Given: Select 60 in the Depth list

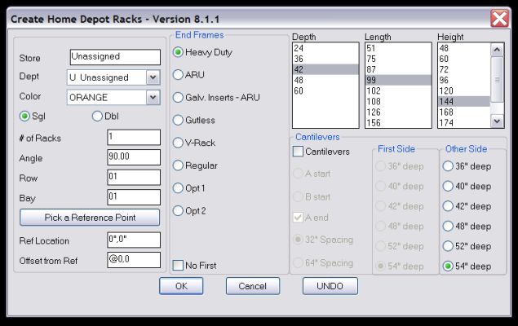Looking at the screenshot, I should [x=325, y=90].
